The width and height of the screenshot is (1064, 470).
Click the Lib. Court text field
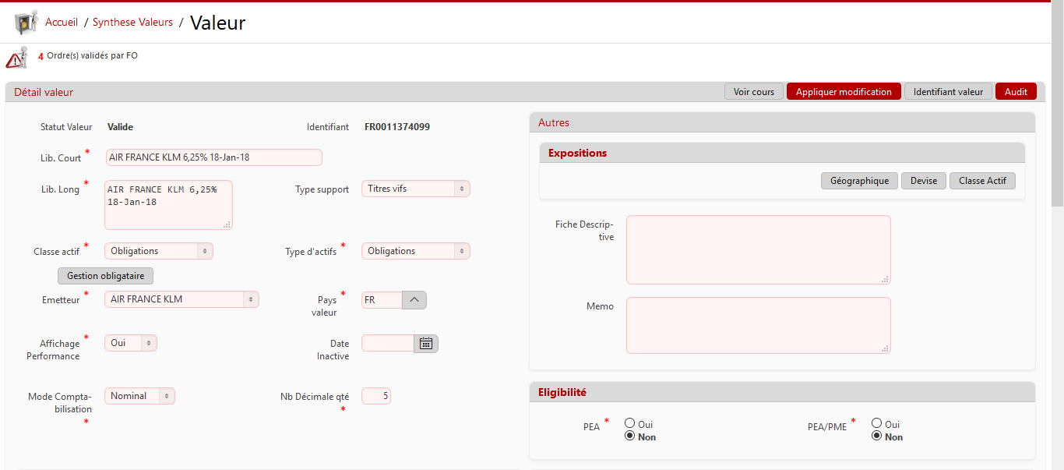[x=213, y=157]
